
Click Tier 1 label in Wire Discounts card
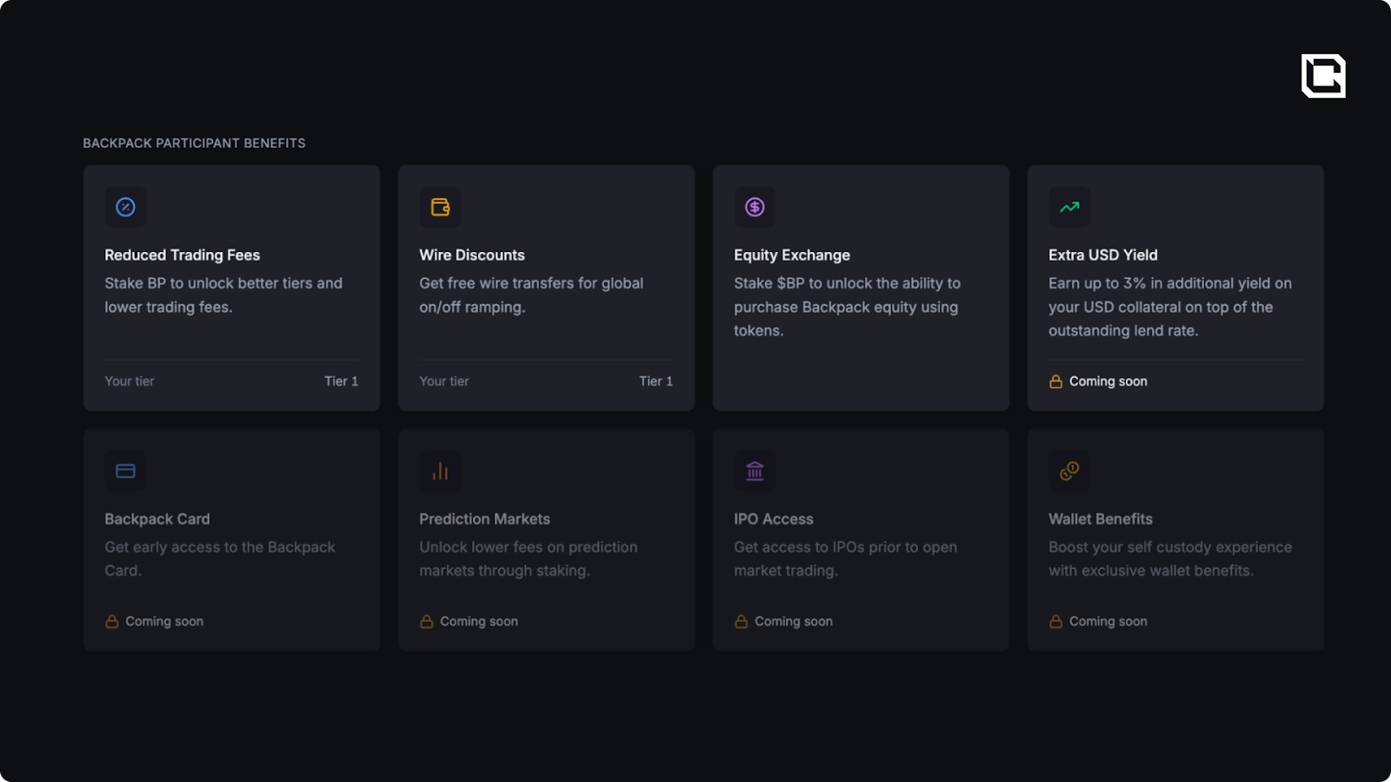click(656, 381)
